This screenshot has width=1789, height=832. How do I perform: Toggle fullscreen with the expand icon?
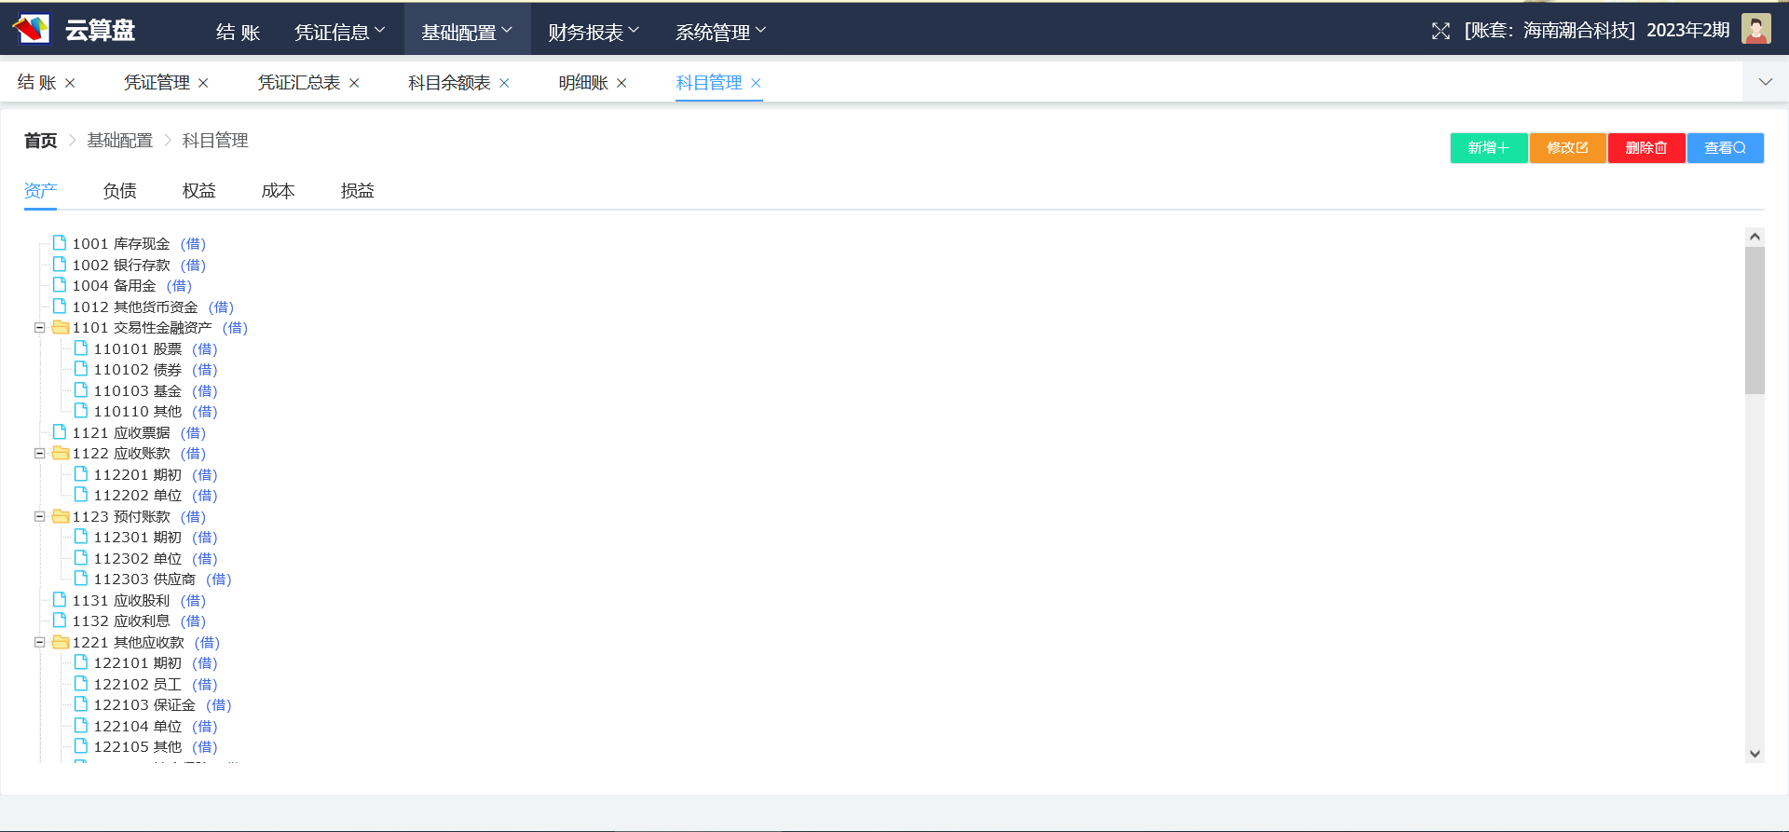(1441, 31)
